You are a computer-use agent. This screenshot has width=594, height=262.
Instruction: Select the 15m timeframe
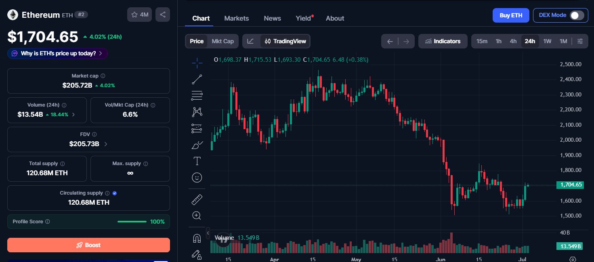click(482, 41)
